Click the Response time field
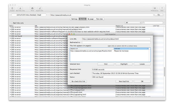The height and width of the screenshot is (110, 176). click(x=121, y=70)
